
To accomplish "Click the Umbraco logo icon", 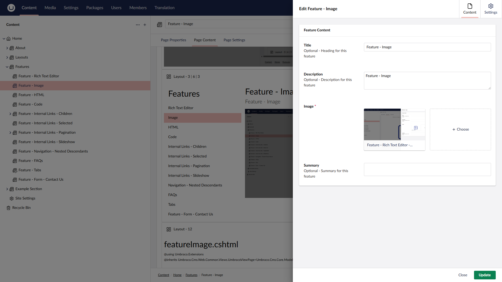I will coord(11,8).
